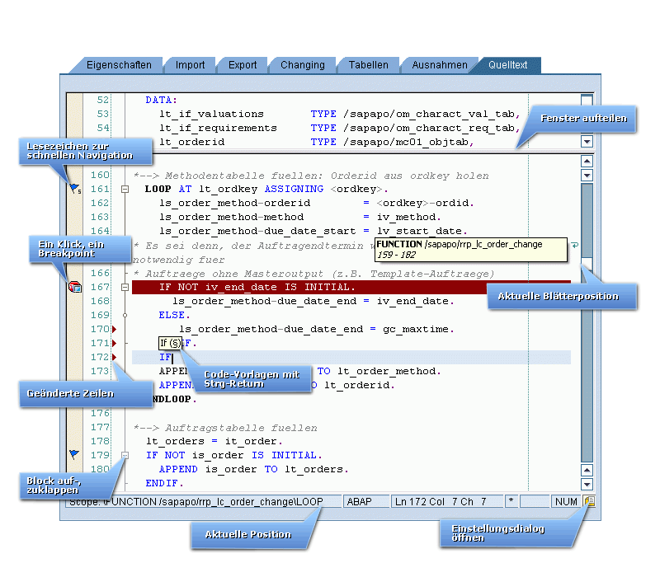Switch to the Eigenschaften tab
This screenshot has height=577, width=660.
point(119,65)
